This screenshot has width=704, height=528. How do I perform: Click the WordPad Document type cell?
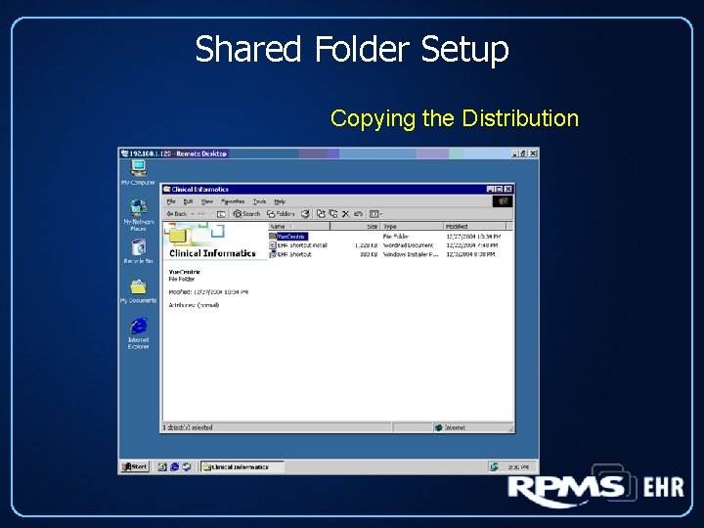click(408, 245)
